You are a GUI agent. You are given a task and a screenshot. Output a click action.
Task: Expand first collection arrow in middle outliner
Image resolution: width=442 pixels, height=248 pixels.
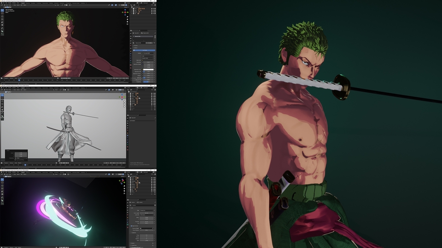coord(130,93)
